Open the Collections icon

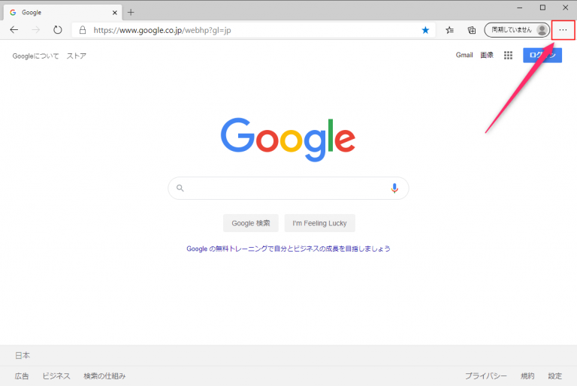tap(471, 30)
